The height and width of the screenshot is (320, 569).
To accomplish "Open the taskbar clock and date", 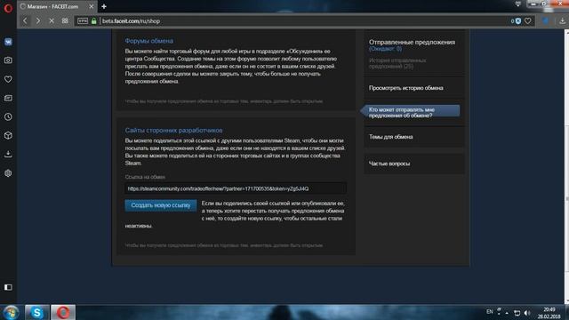I will (x=549, y=313).
